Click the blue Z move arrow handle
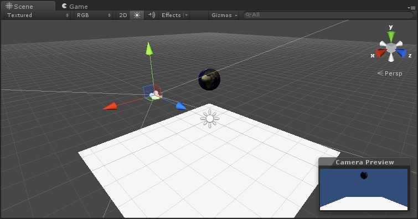 coord(181,106)
